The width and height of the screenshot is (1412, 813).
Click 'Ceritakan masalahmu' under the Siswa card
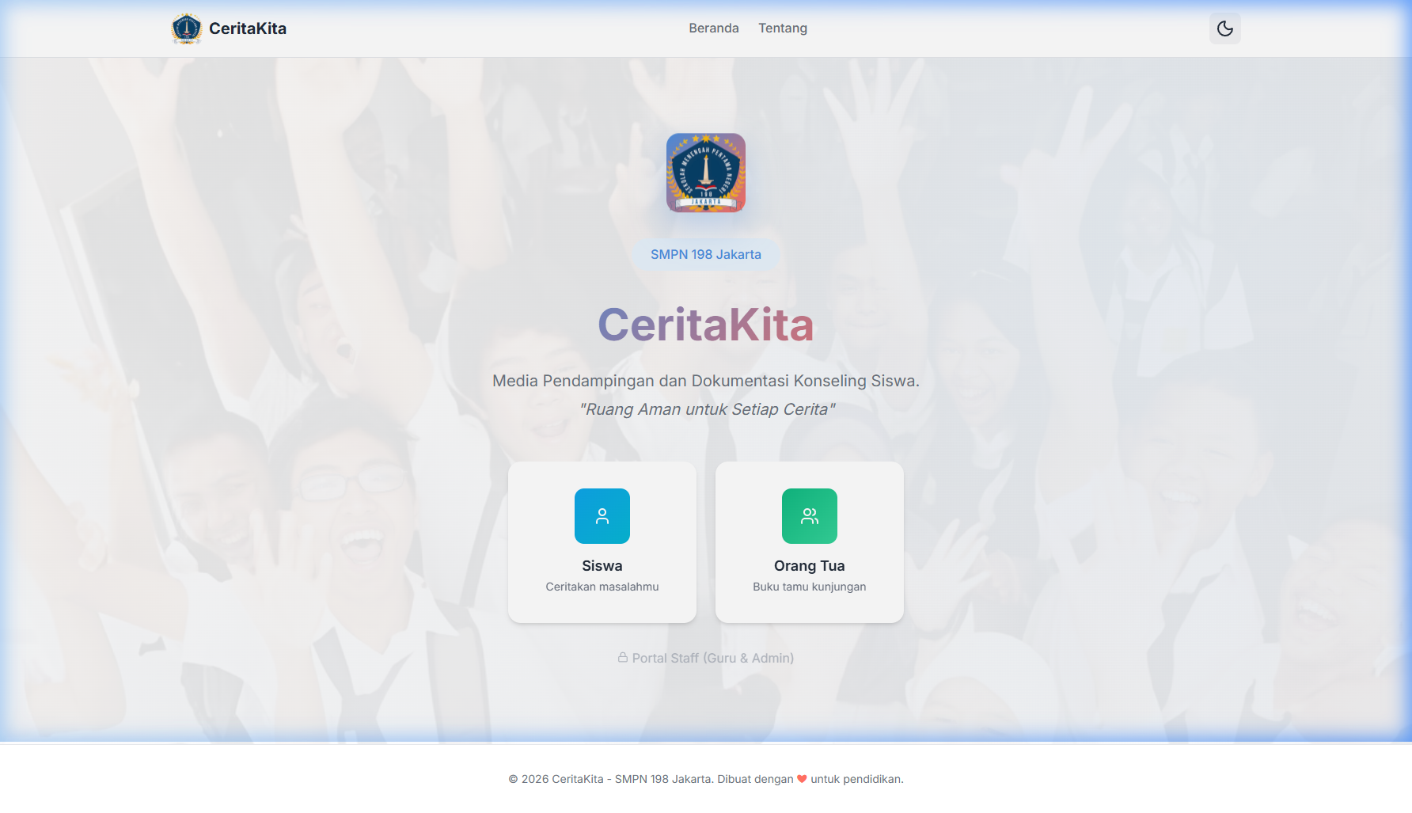(x=602, y=587)
